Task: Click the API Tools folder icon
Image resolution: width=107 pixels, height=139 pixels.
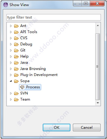Action: pyautogui.click(x=16, y=32)
